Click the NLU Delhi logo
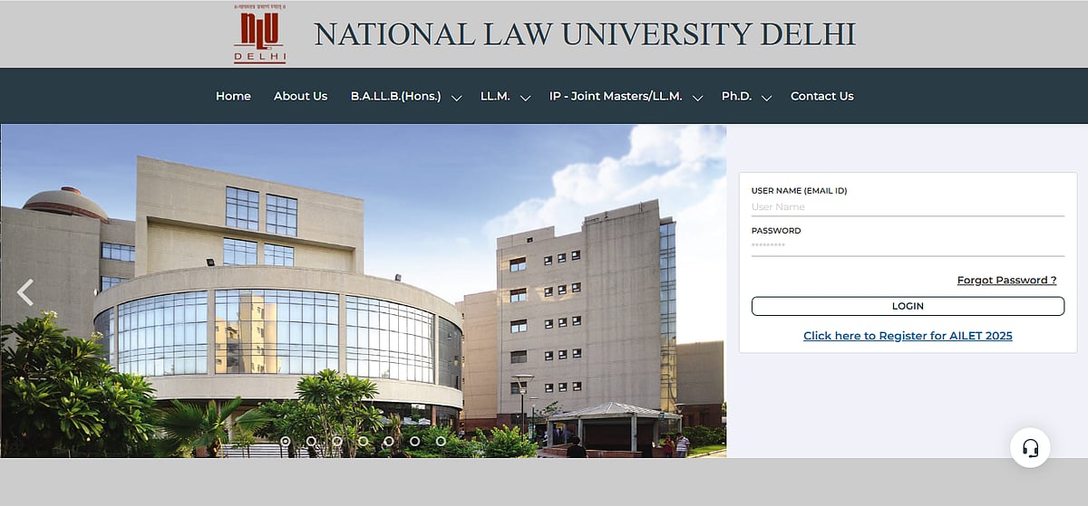This screenshot has height=506, width=1088. 259,34
